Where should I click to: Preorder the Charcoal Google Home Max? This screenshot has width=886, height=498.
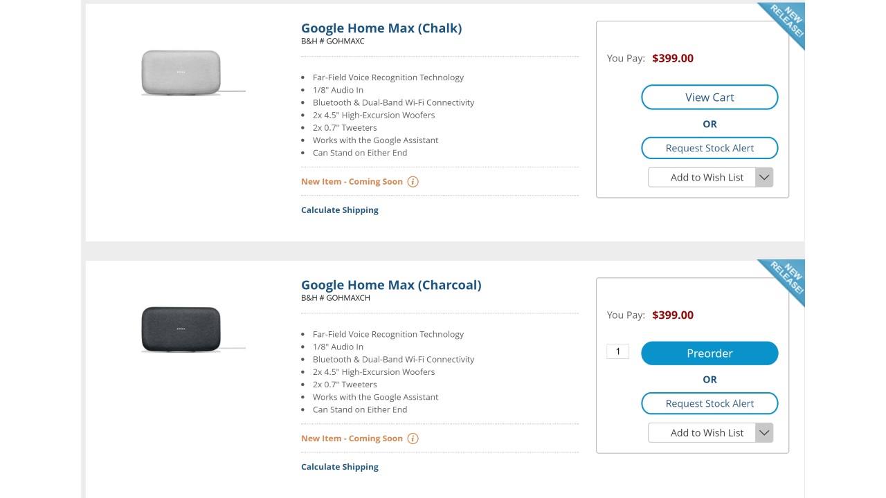click(x=709, y=353)
